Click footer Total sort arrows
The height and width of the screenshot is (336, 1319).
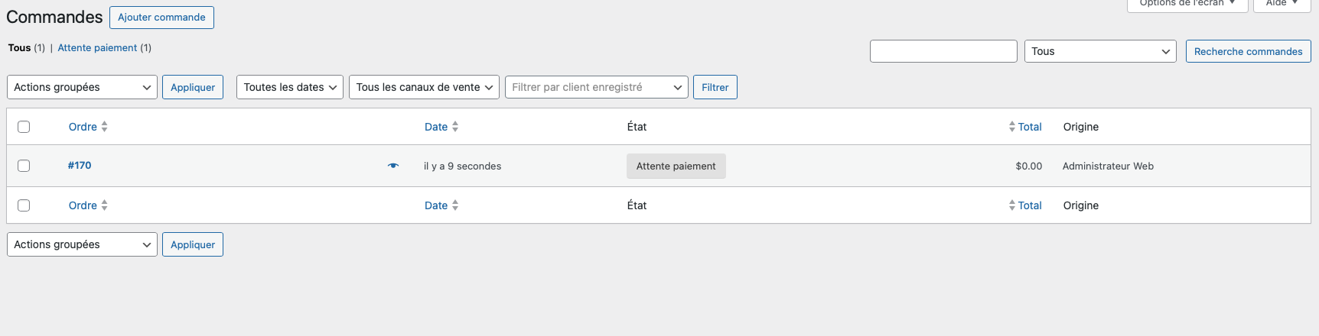tap(1012, 205)
